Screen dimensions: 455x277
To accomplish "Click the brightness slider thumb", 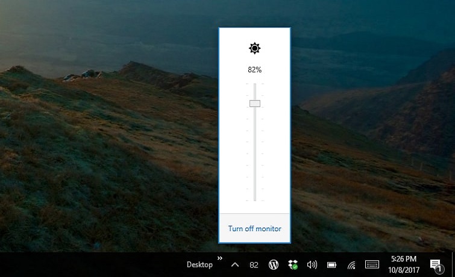I will [255, 104].
